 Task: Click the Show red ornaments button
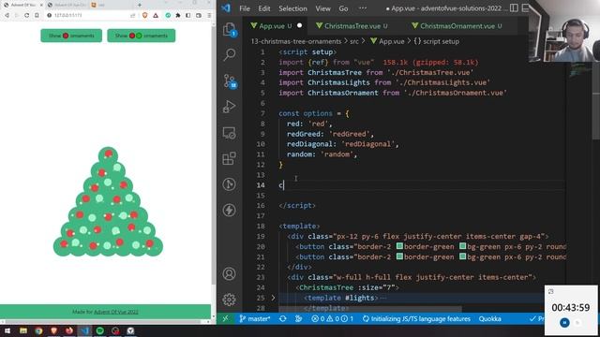(71, 36)
